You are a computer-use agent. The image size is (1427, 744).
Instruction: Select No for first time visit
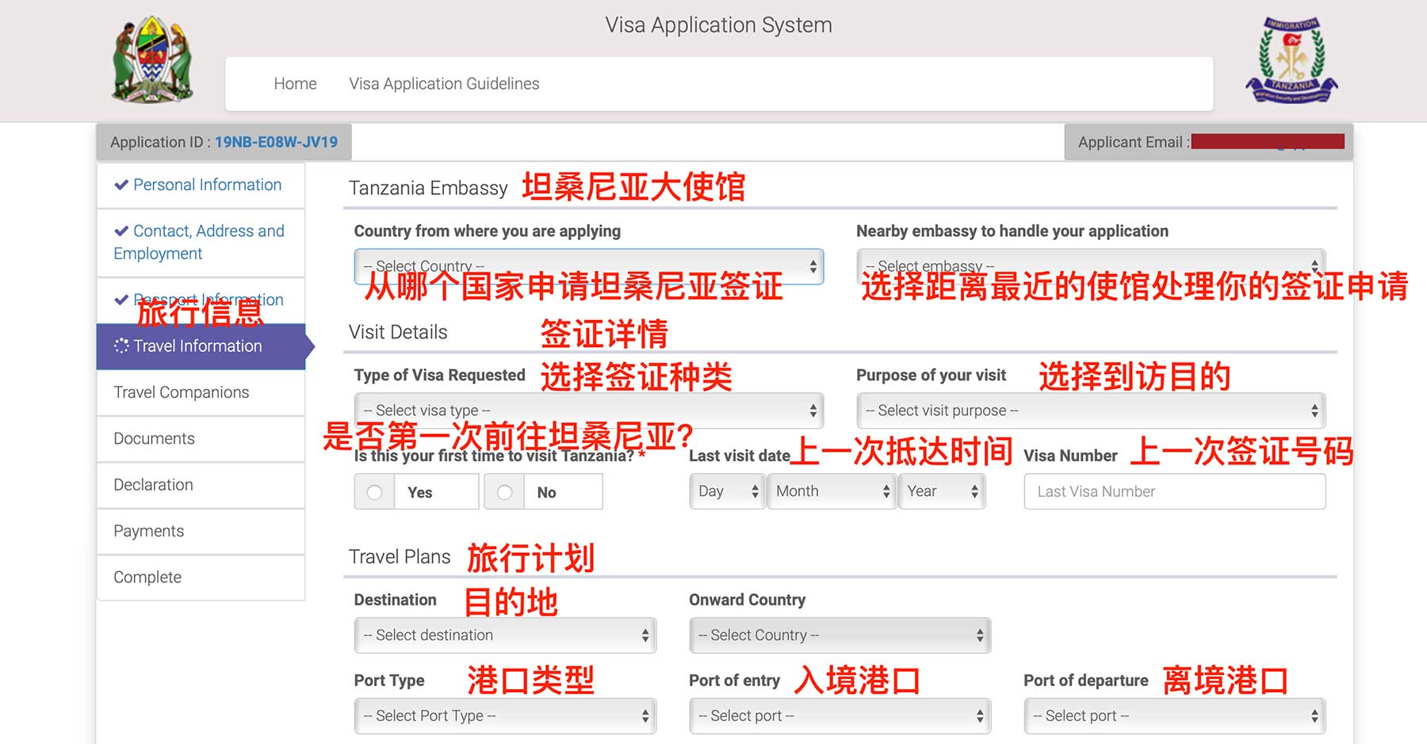[x=504, y=492]
